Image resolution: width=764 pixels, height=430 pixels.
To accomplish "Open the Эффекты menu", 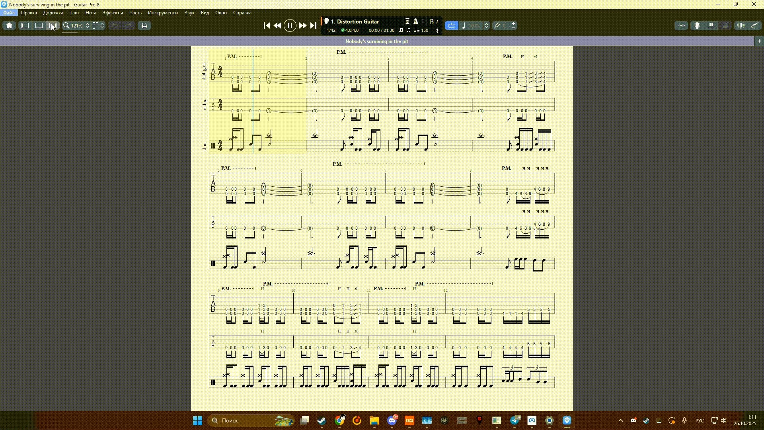I will (113, 13).
